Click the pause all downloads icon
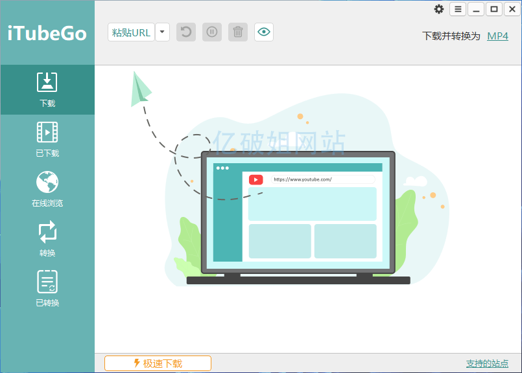 [x=212, y=32]
